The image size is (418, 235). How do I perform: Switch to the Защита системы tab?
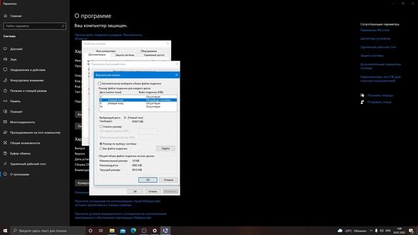pyautogui.click(x=125, y=55)
